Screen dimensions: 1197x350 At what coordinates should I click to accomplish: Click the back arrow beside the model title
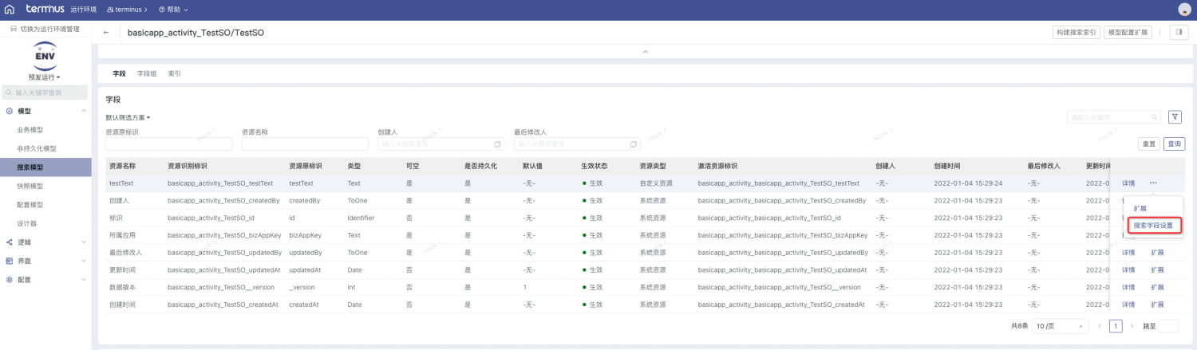coord(106,33)
